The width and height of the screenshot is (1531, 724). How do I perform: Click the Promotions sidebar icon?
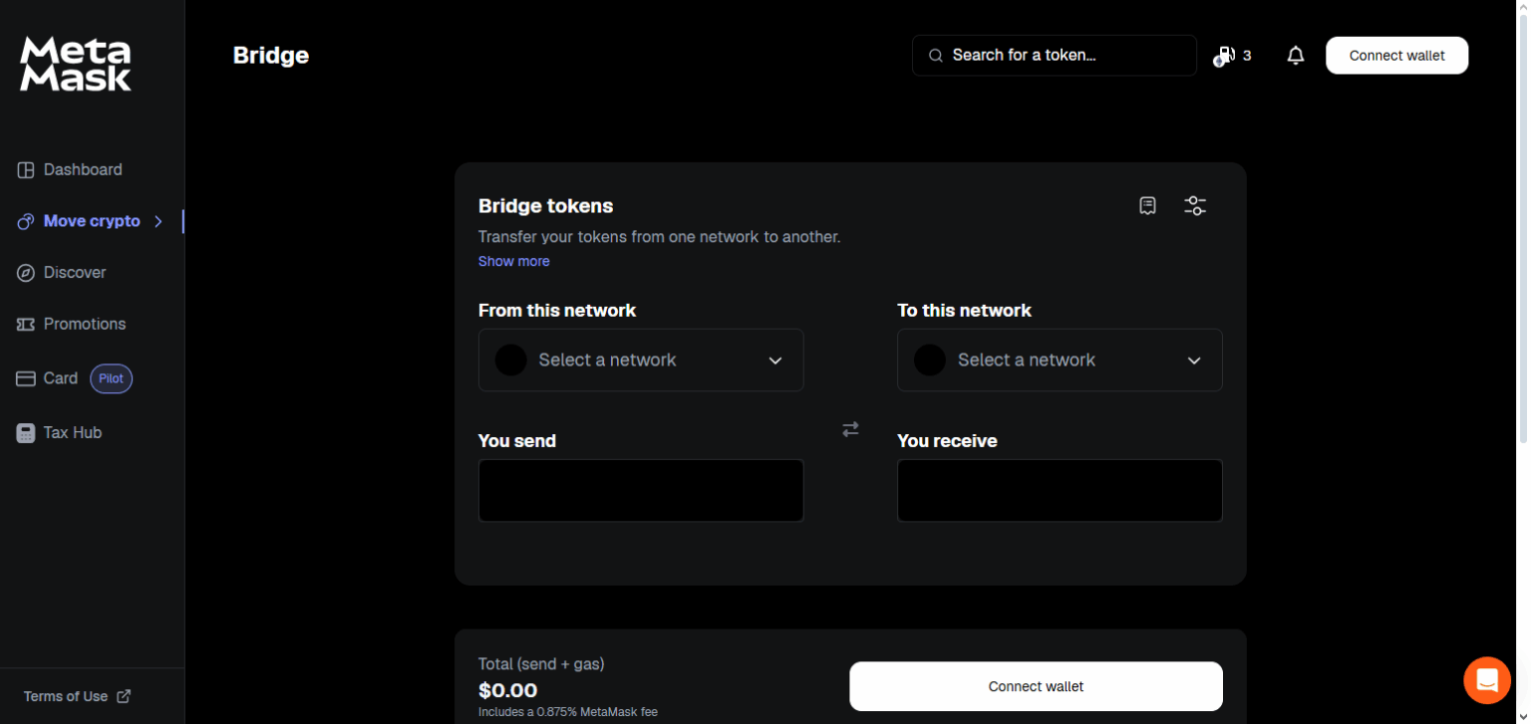(24, 324)
